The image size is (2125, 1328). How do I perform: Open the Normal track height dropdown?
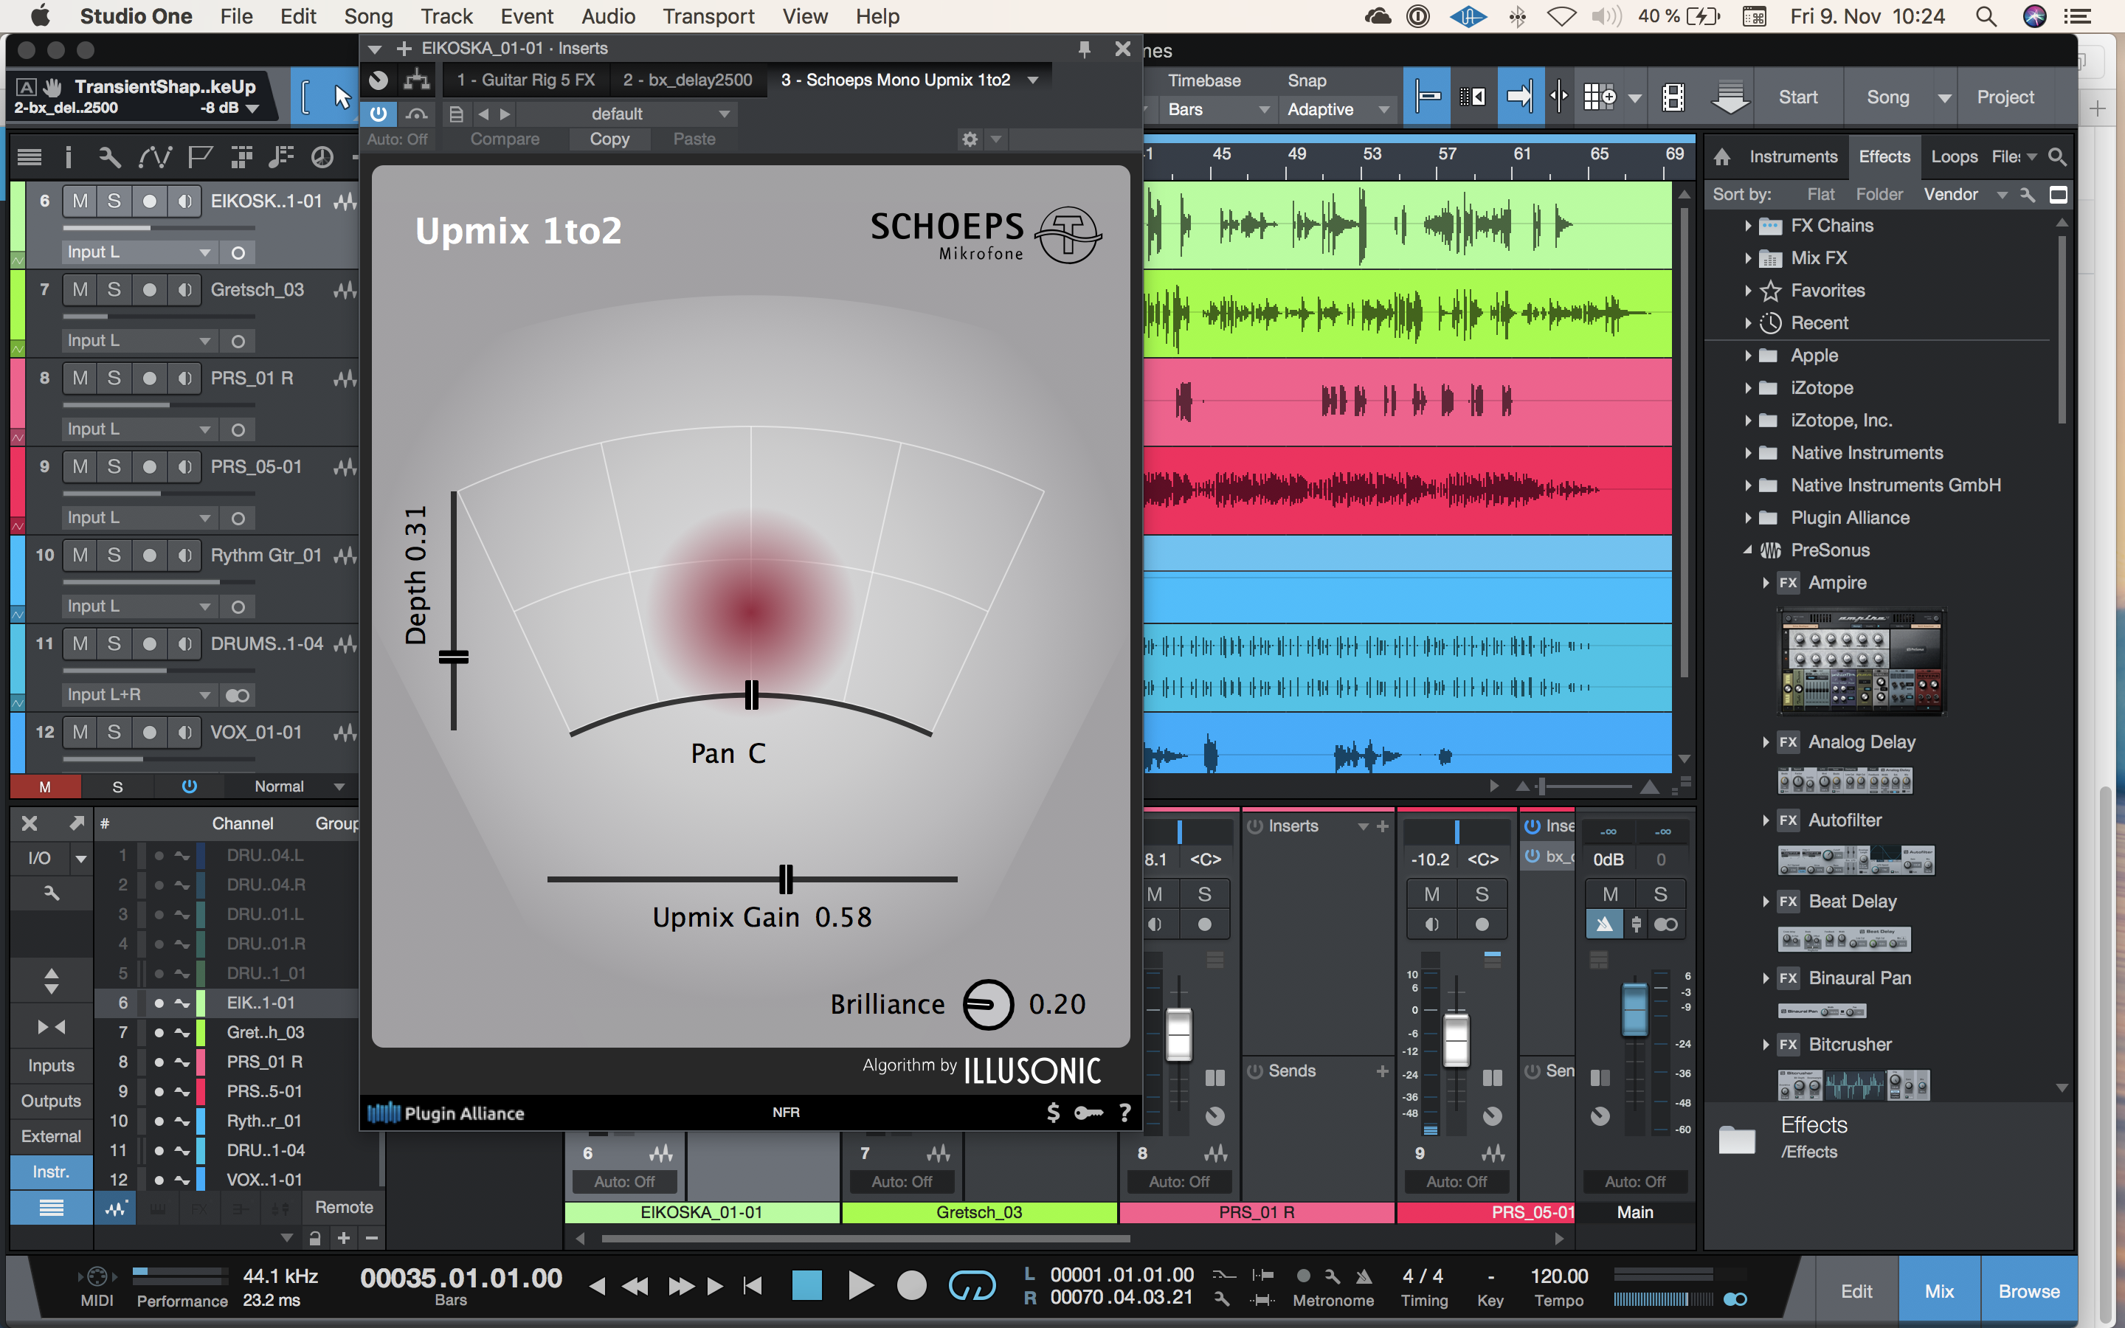pos(299,786)
